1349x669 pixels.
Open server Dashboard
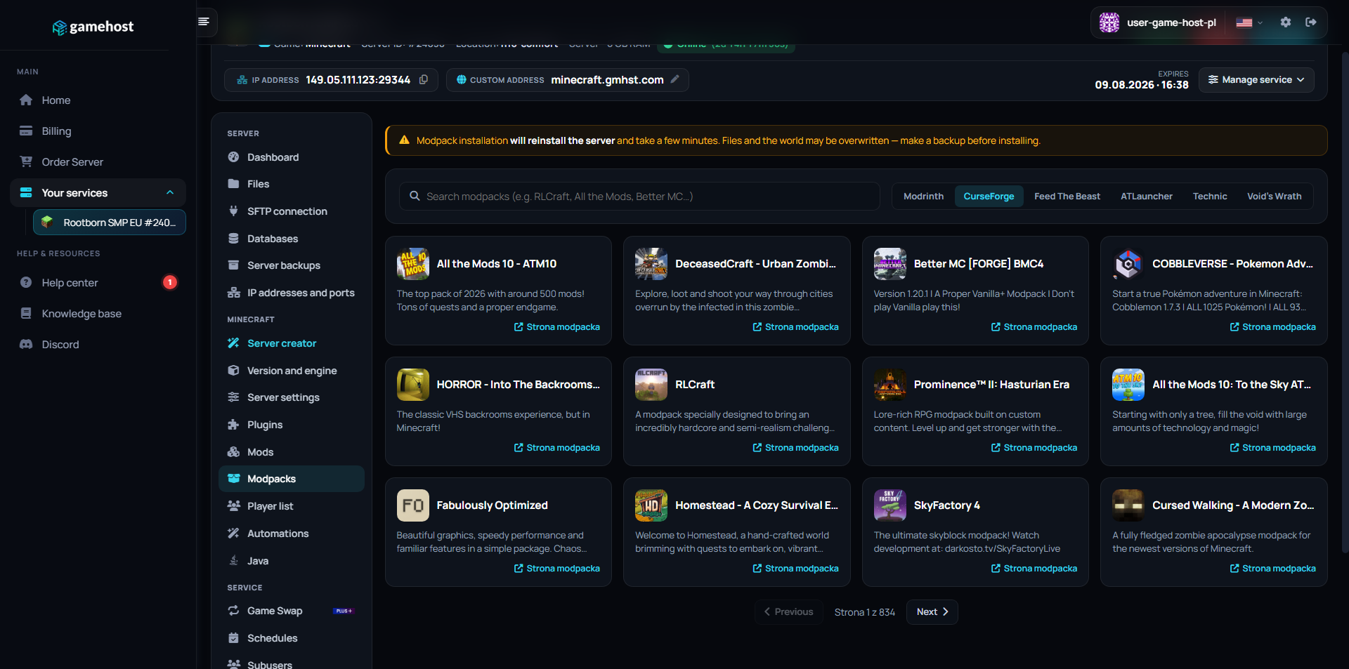point(292,157)
